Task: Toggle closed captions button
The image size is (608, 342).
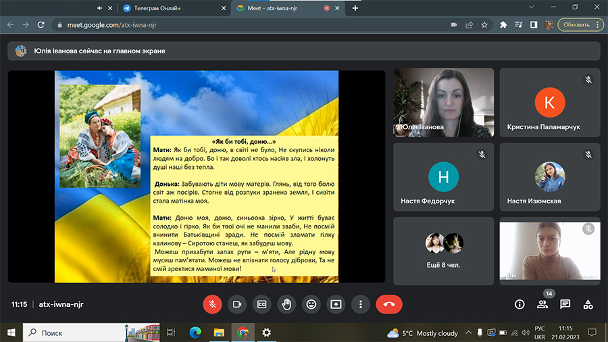Action: (x=261, y=304)
